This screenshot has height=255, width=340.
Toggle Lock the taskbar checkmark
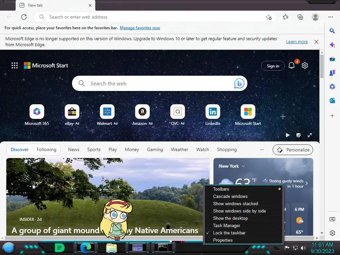(244, 233)
